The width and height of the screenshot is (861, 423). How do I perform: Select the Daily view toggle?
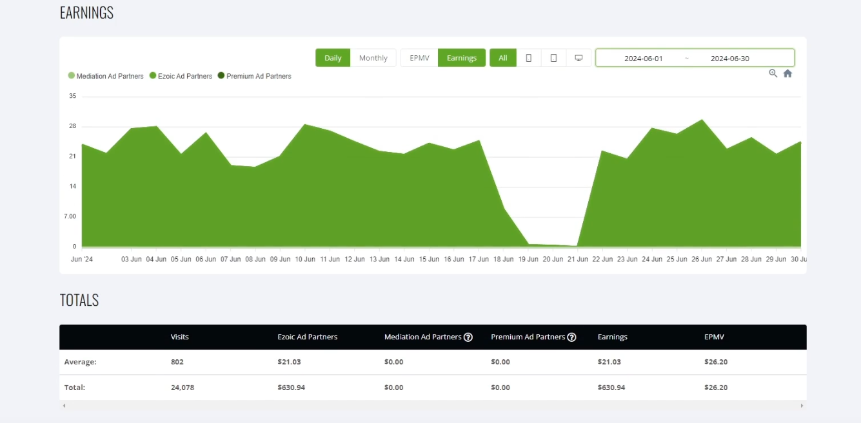coord(333,58)
